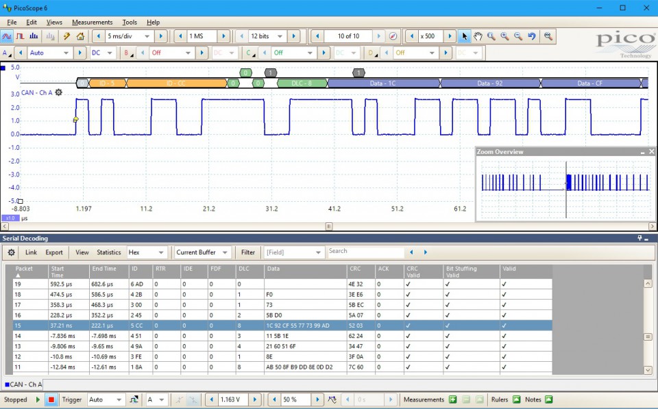The height and width of the screenshot is (409, 658).
Task: Open Serial Decoding settings gear icon
Action: coord(12,252)
